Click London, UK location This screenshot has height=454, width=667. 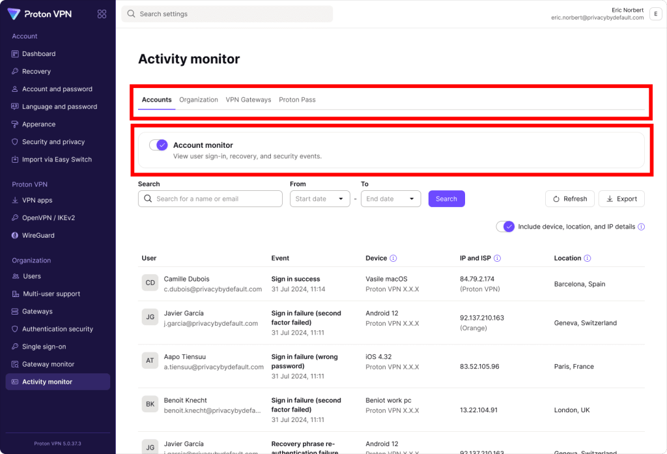coord(572,410)
